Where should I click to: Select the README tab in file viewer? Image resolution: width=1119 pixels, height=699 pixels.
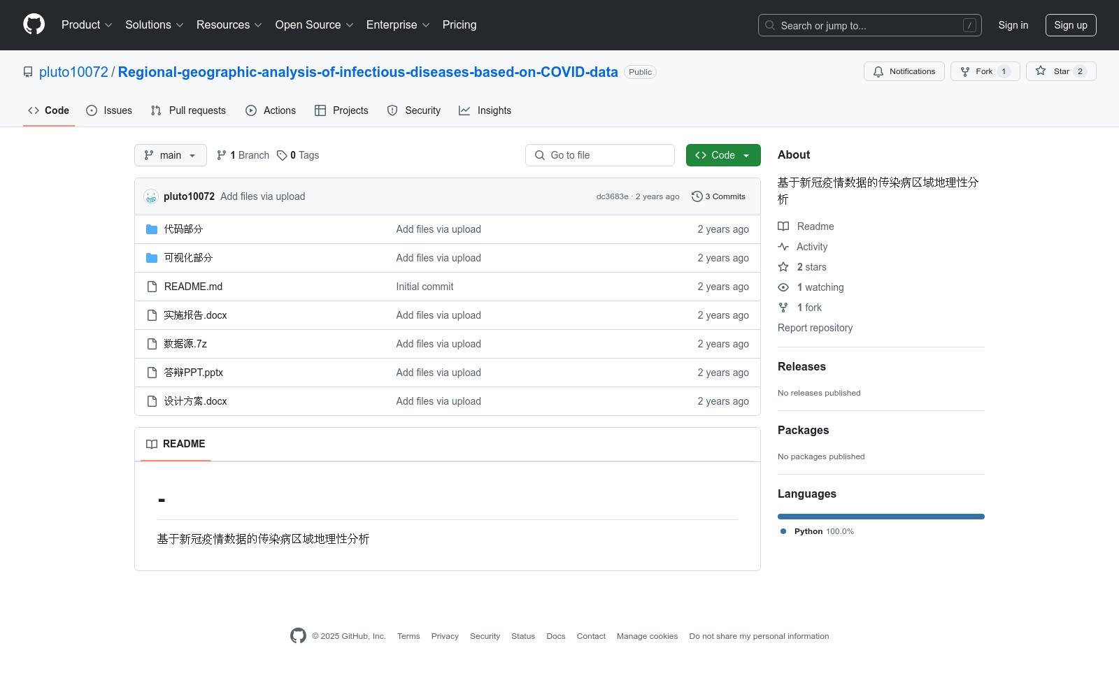coord(176,444)
